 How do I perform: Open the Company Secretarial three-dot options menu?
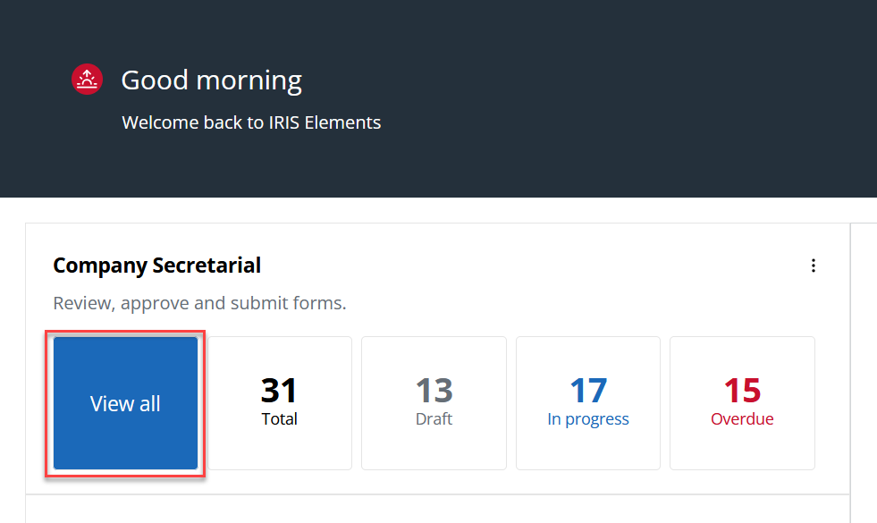[813, 266]
